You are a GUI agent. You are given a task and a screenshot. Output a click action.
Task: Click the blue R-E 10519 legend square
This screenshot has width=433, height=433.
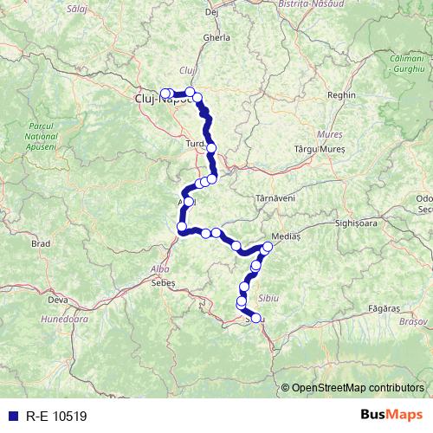coord(13,416)
